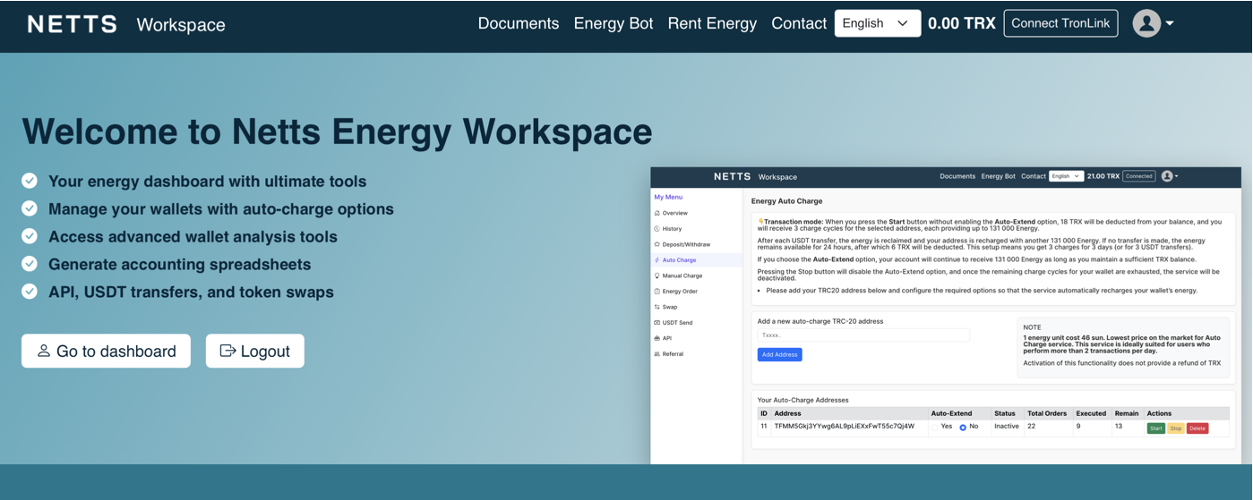
Task: Click the blue Add Address button in the preview
Action: point(779,354)
